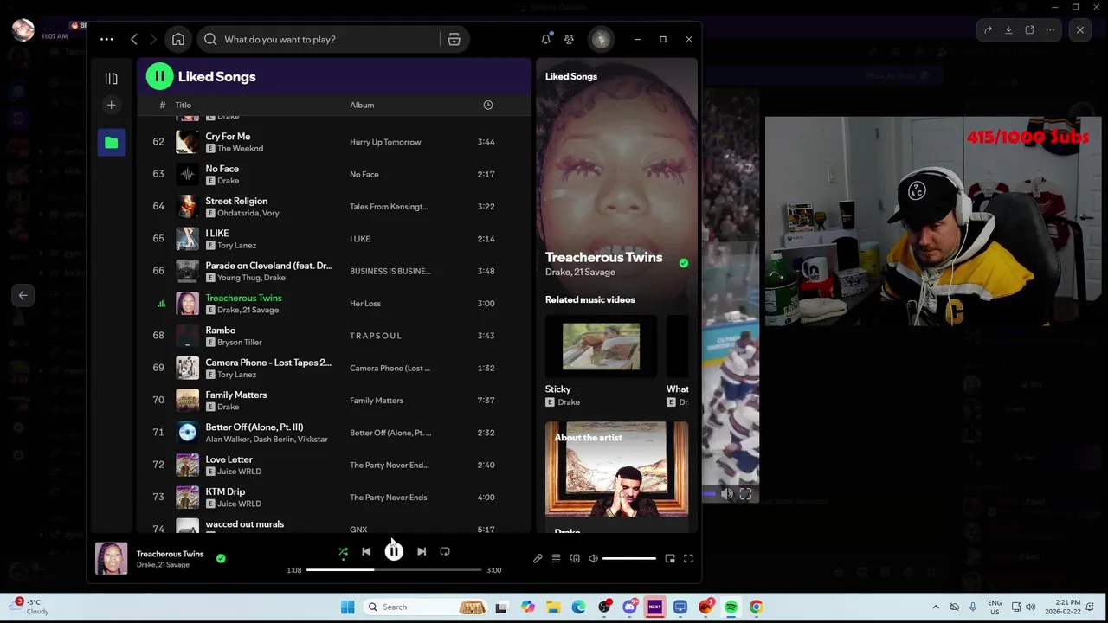Click now-playing album art in bottom bar
The height and width of the screenshot is (623, 1108).
point(111,558)
